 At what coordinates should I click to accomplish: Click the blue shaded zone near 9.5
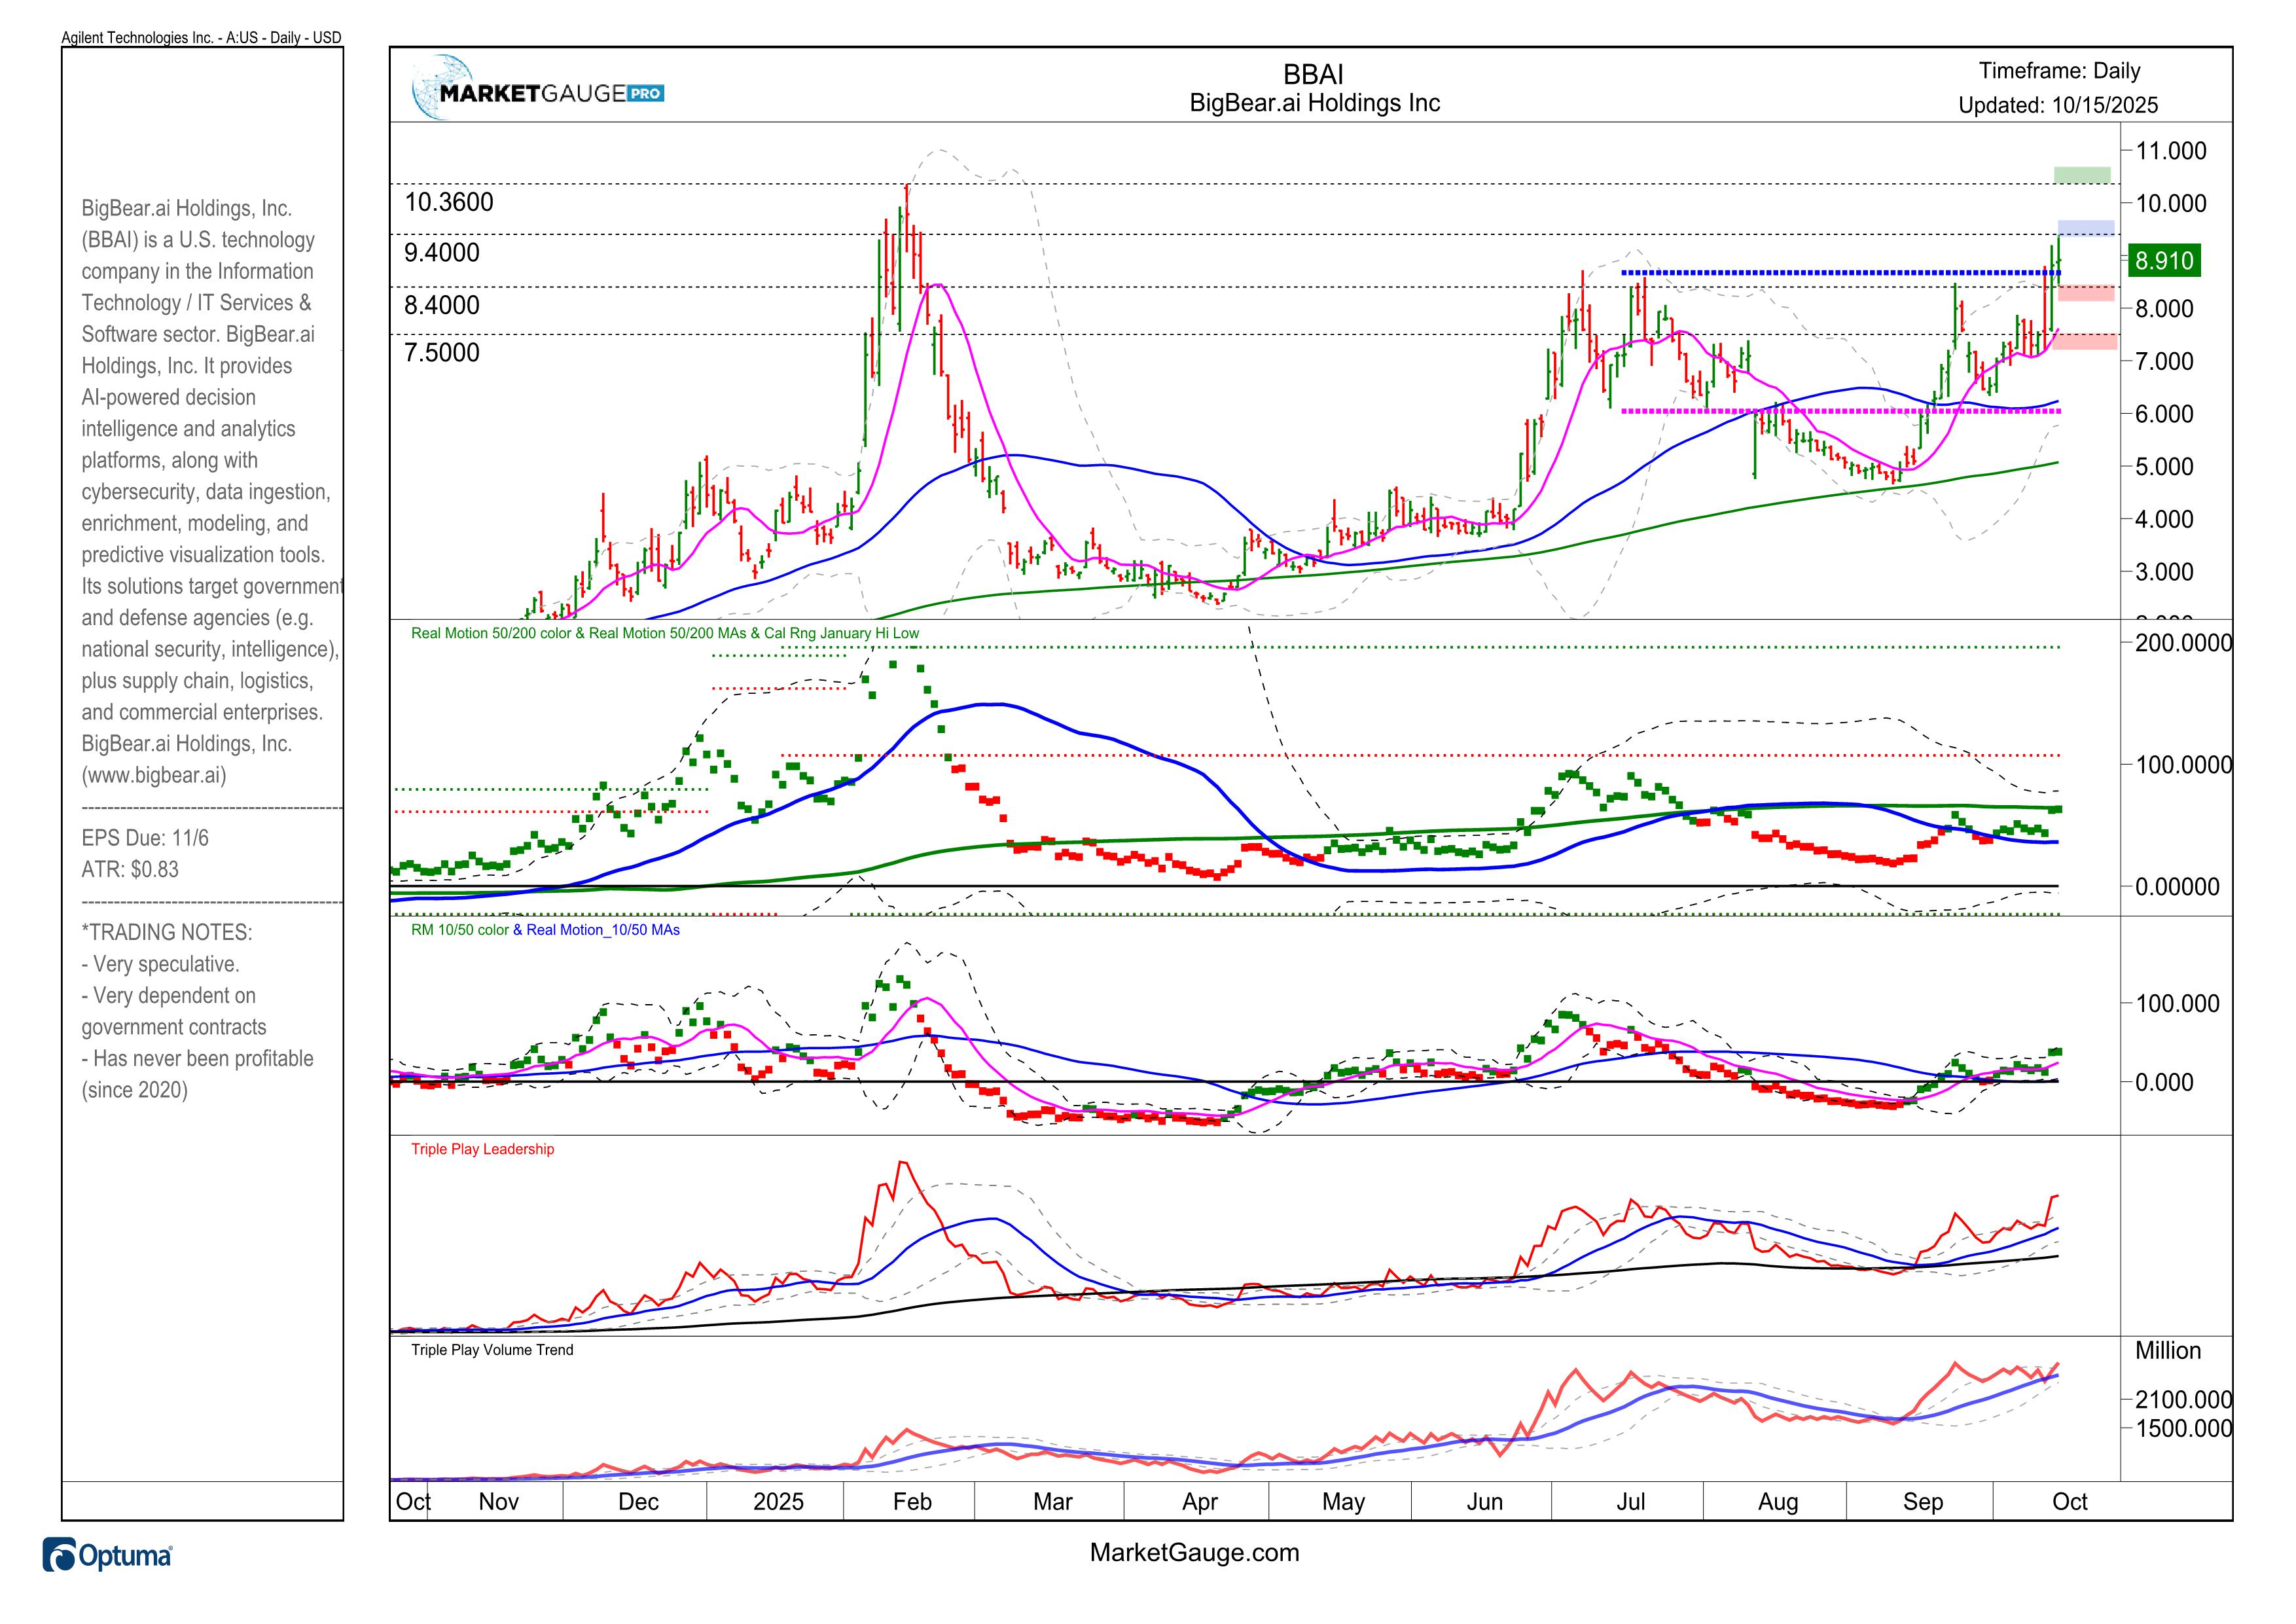(x=2086, y=228)
